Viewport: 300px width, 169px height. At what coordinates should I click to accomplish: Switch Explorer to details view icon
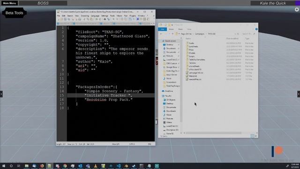coord(252,136)
